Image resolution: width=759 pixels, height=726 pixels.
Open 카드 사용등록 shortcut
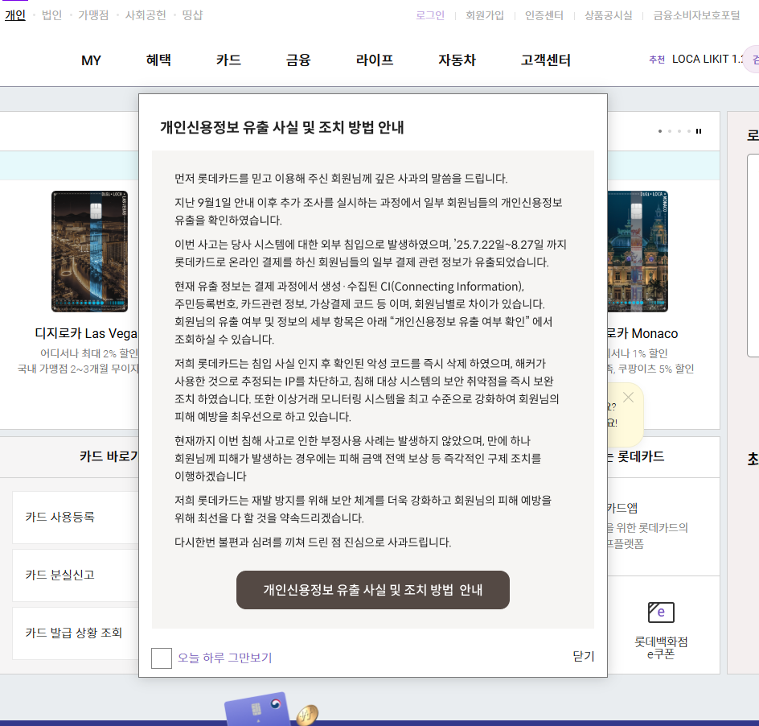[x=76, y=517]
